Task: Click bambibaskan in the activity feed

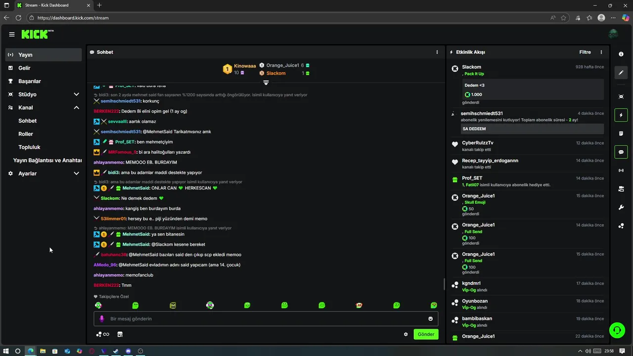Action: click(477, 318)
